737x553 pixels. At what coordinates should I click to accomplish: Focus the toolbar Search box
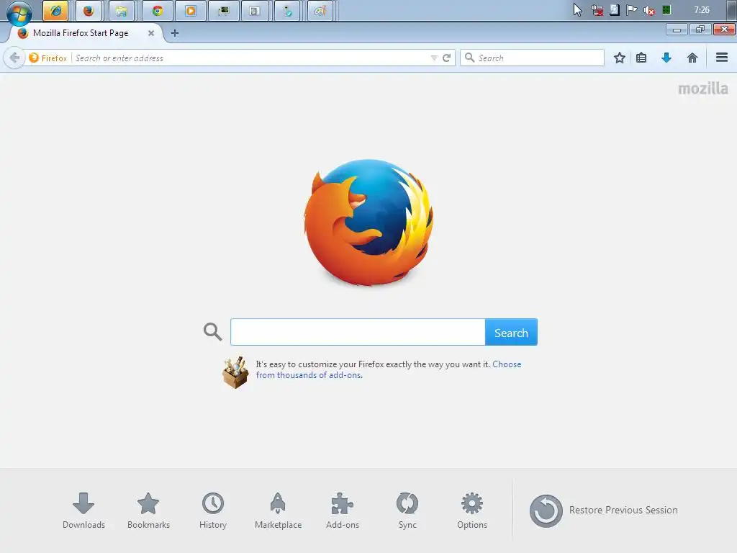[532, 58]
